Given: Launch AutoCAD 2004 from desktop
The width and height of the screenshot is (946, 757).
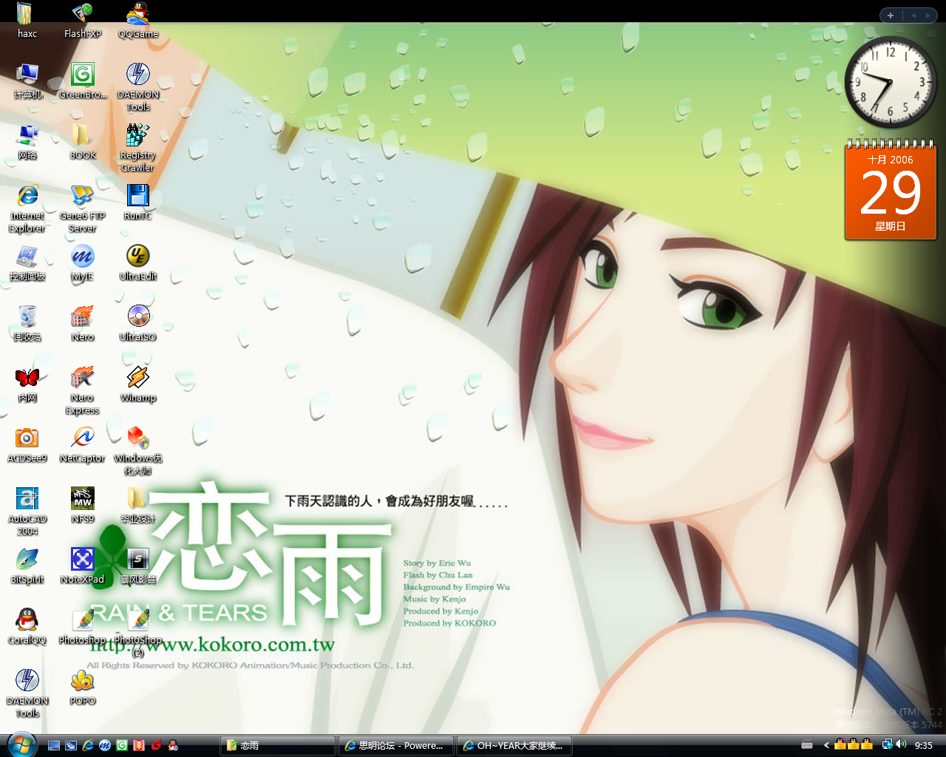Looking at the screenshot, I should point(27,512).
